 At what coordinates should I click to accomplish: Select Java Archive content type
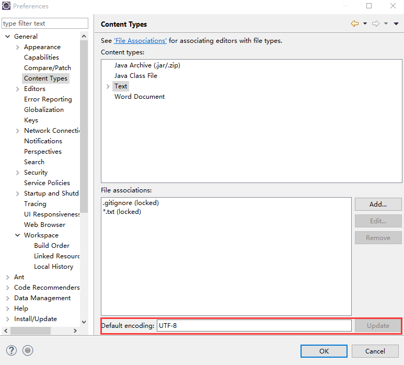click(x=147, y=65)
